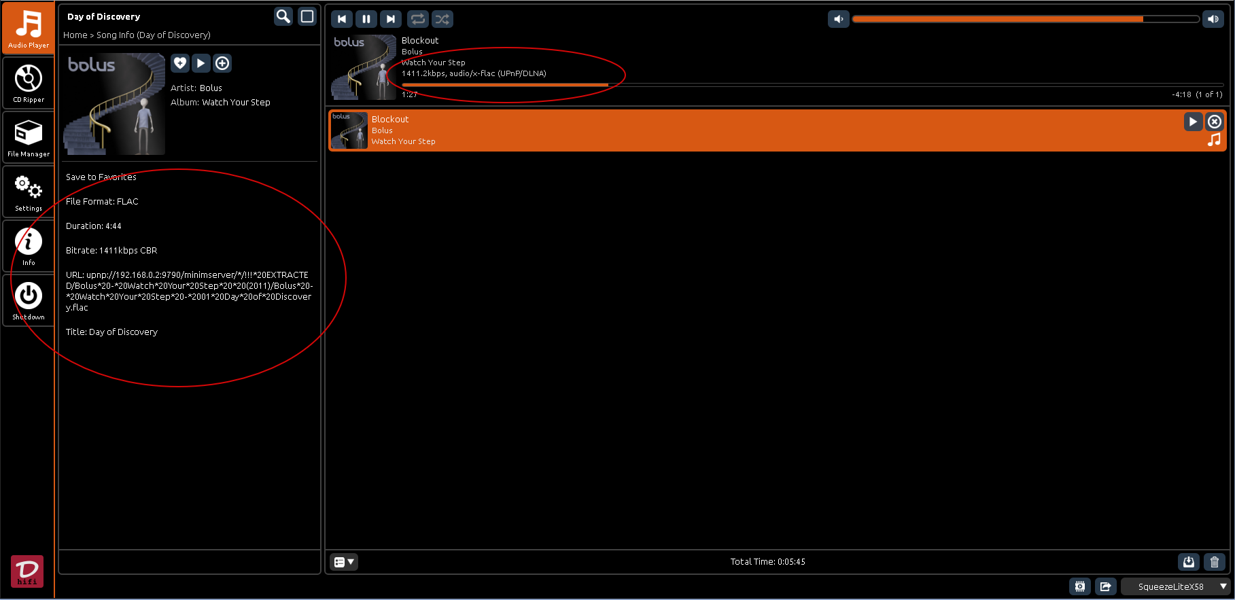The image size is (1235, 600).
Task: Toggle repeat mode
Action: tap(418, 19)
